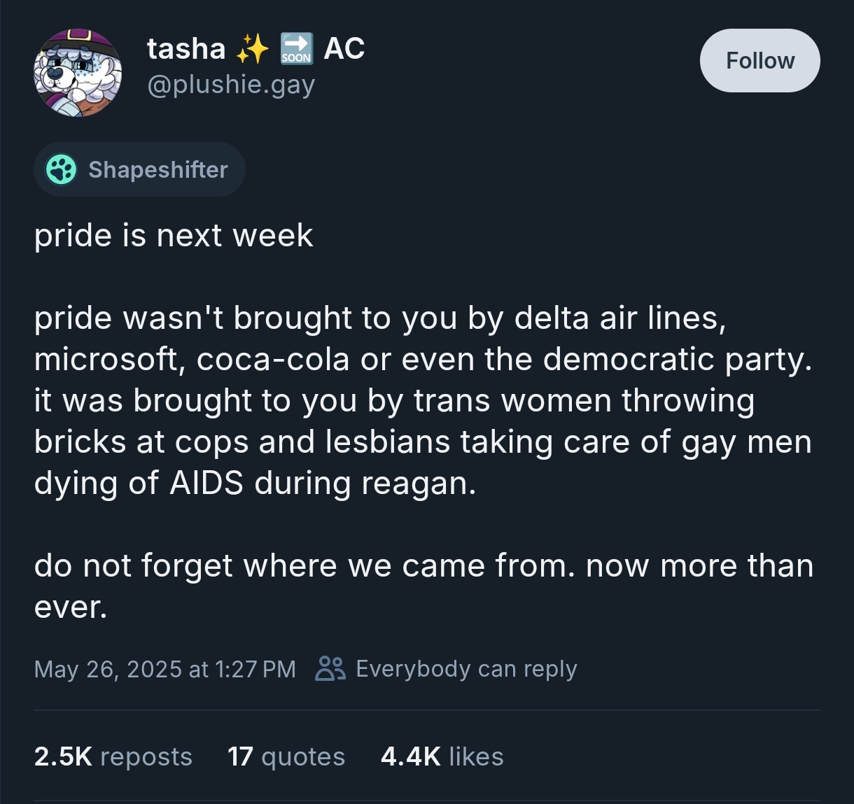Click the sparkles emoji in the name

[252, 49]
